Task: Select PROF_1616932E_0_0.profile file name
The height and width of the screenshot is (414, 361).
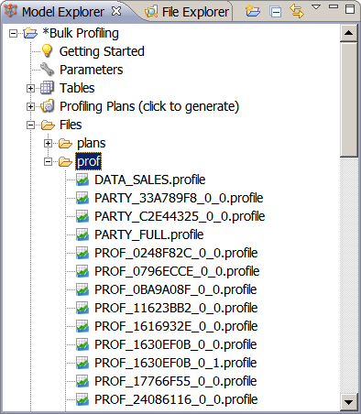Action: click(176, 326)
